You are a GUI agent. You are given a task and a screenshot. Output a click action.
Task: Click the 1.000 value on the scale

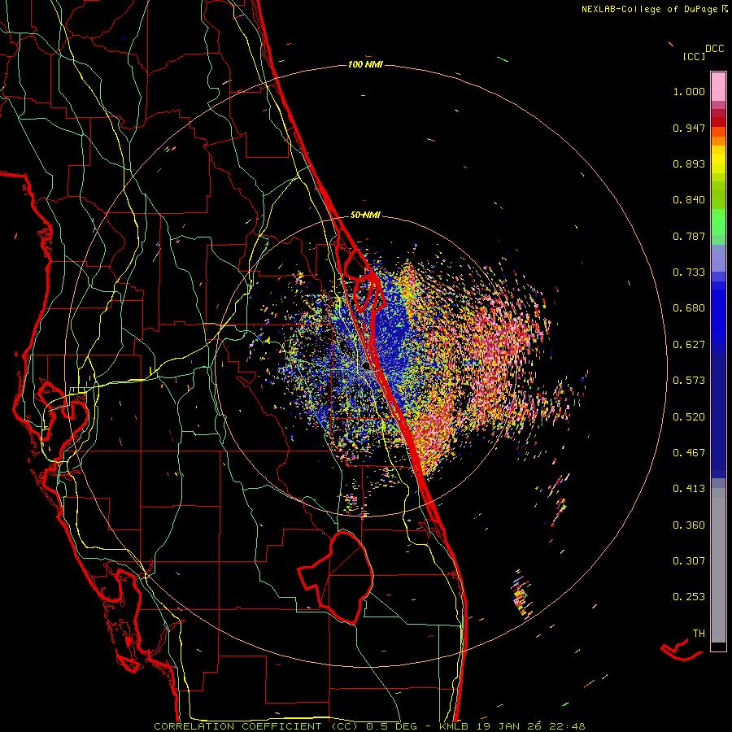pyautogui.click(x=689, y=92)
